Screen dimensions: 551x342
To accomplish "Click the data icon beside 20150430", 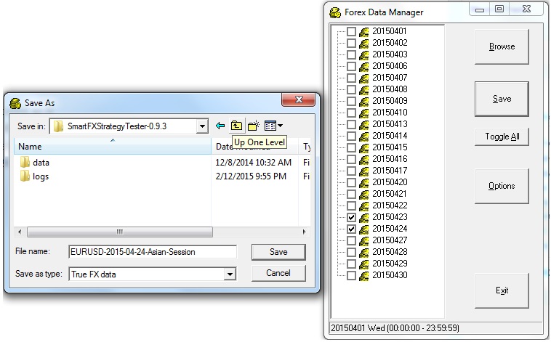I will tap(364, 275).
